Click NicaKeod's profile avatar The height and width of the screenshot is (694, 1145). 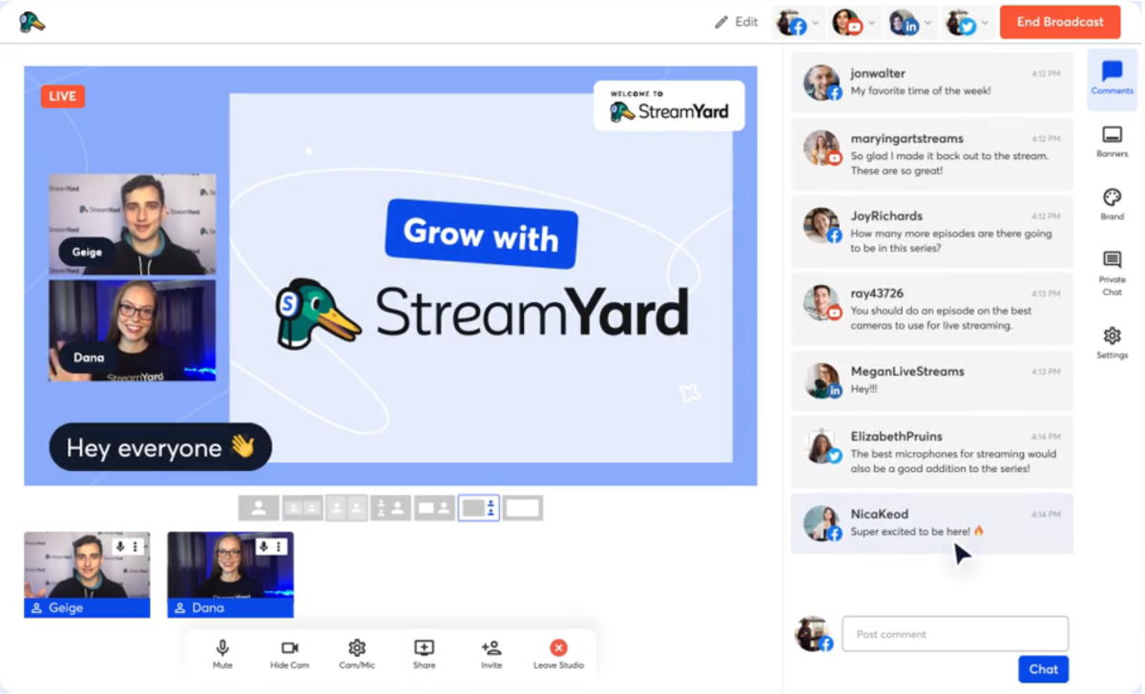[x=822, y=523]
